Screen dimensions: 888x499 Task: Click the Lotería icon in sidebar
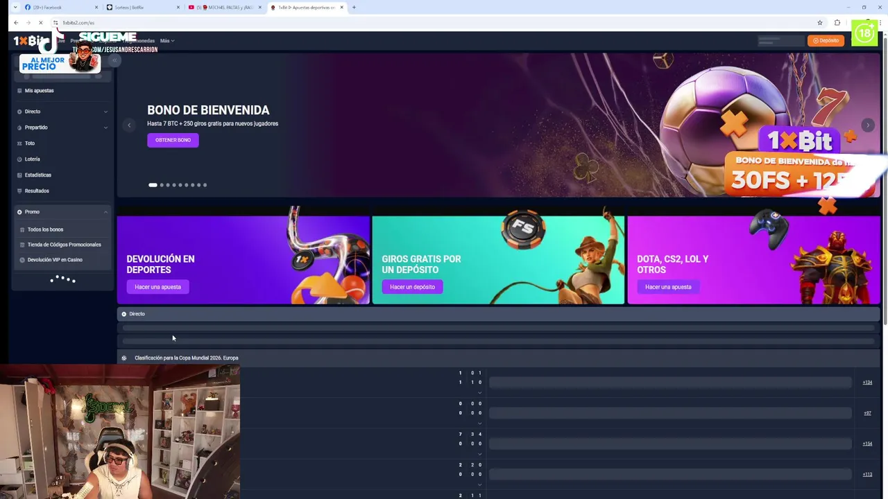pyautogui.click(x=19, y=159)
